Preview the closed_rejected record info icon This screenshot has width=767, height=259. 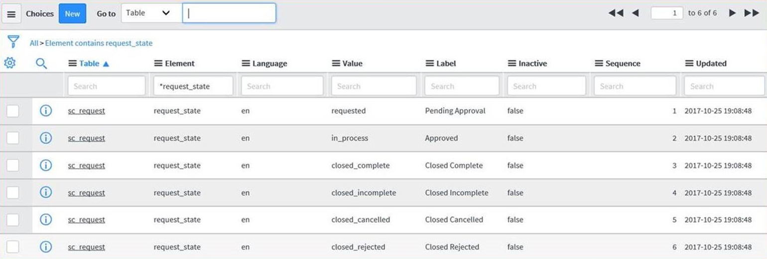pyautogui.click(x=45, y=247)
